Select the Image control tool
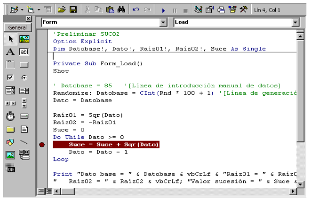The width and height of the screenshot is (310, 202). point(11,155)
